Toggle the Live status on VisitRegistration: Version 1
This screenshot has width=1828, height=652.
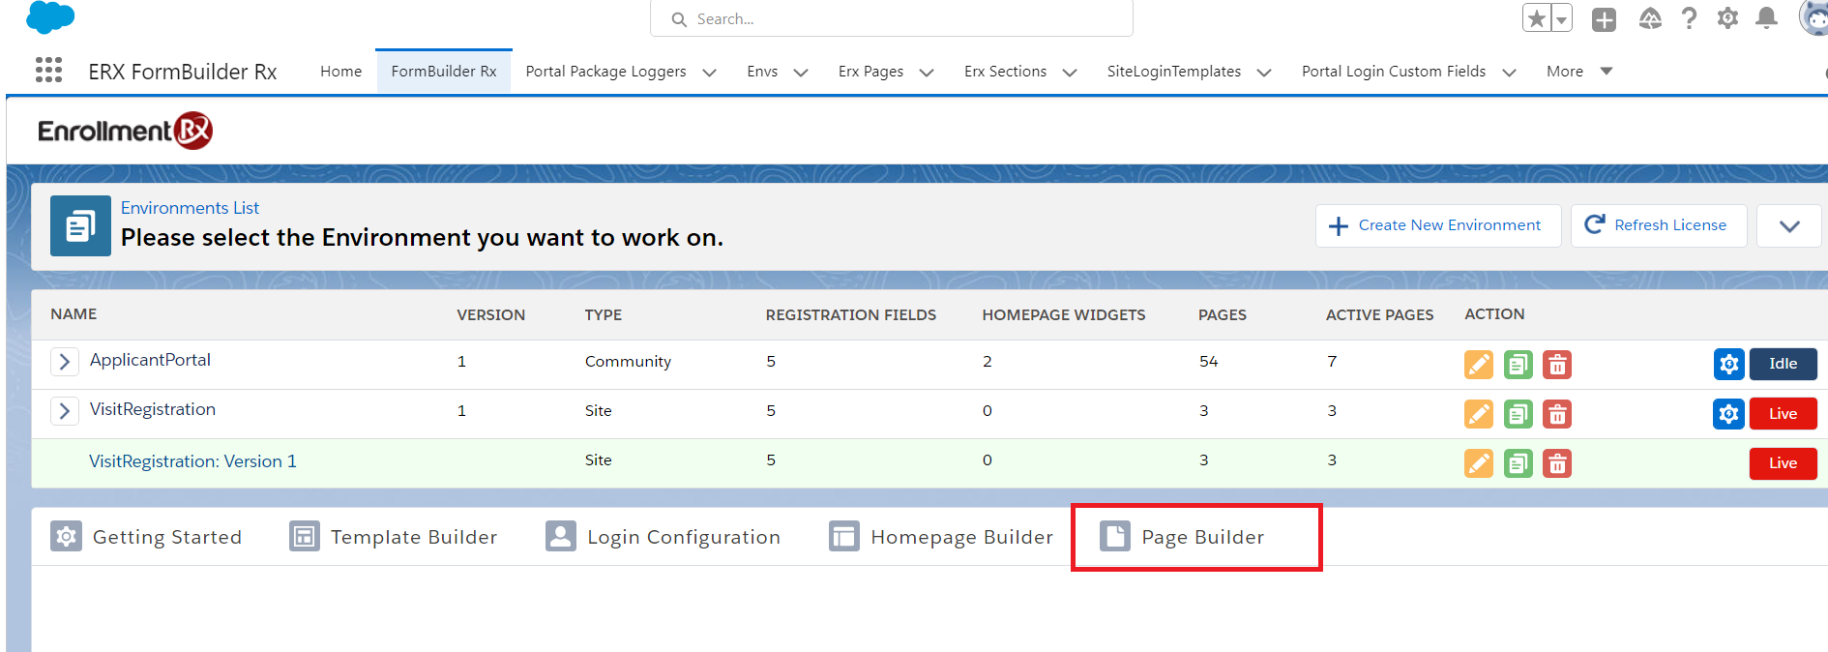(1783, 463)
